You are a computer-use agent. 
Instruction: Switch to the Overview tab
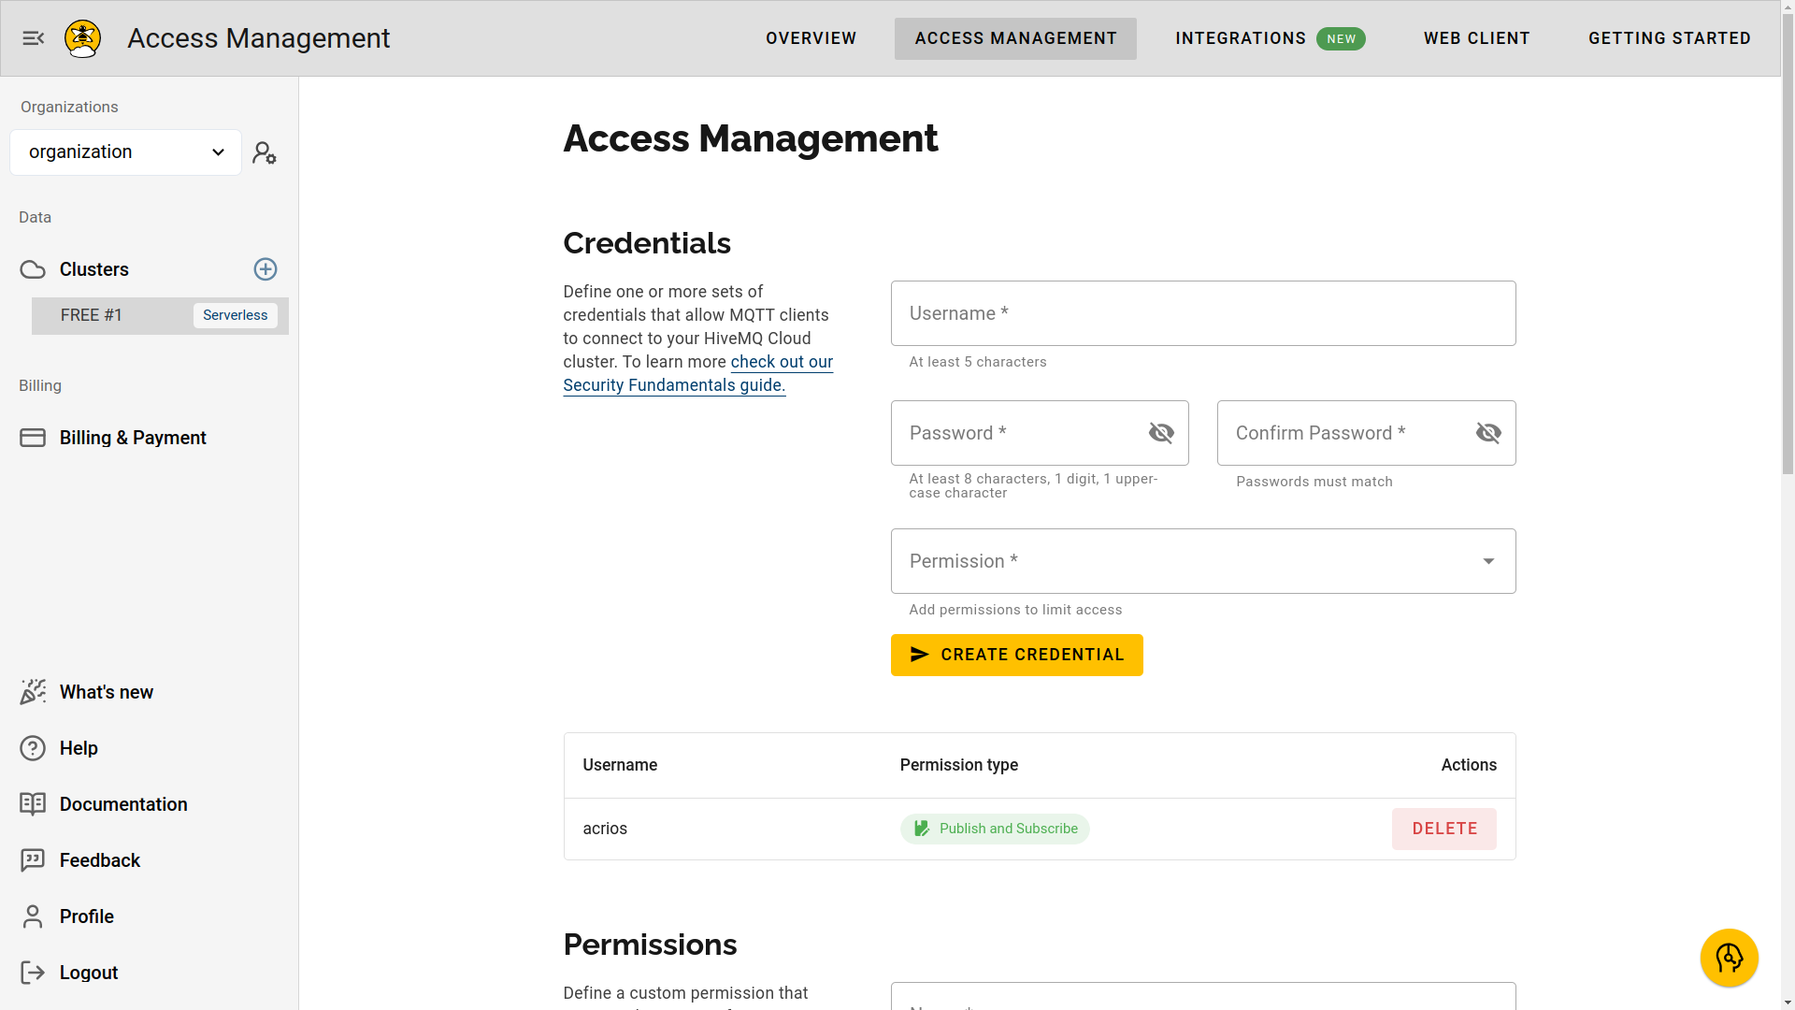811,38
